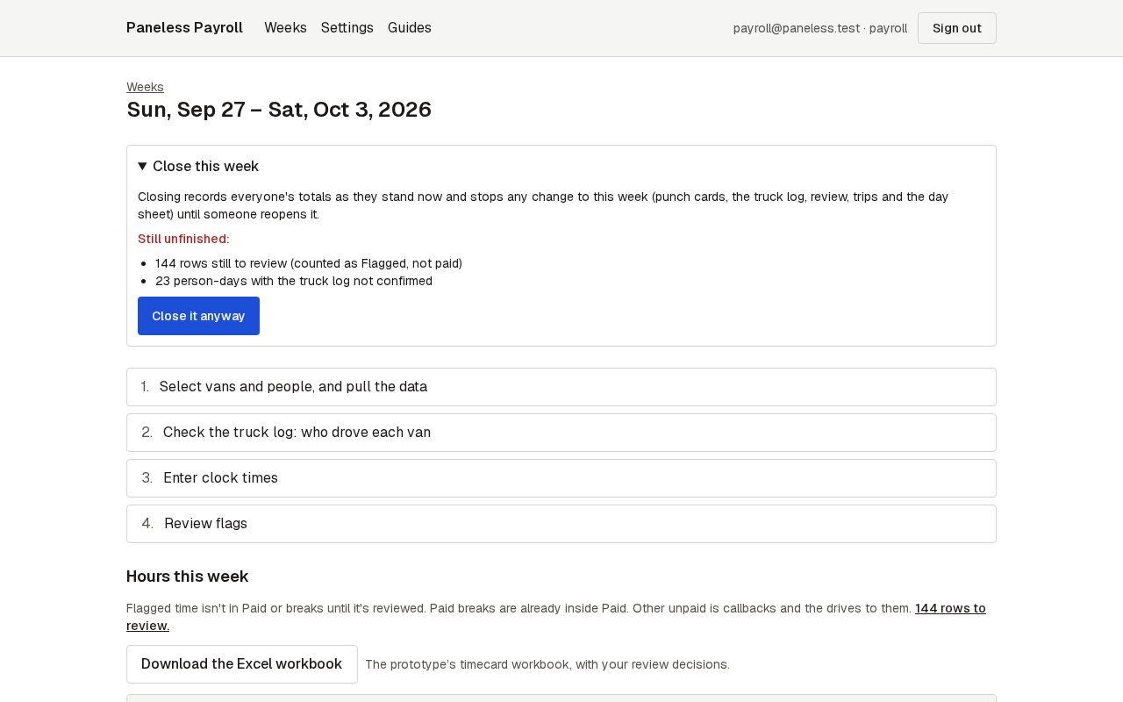The width and height of the screenshot is (1123, 702).
Task: Click the 'Hours this week' heading
Action: [x=188, y=577]
